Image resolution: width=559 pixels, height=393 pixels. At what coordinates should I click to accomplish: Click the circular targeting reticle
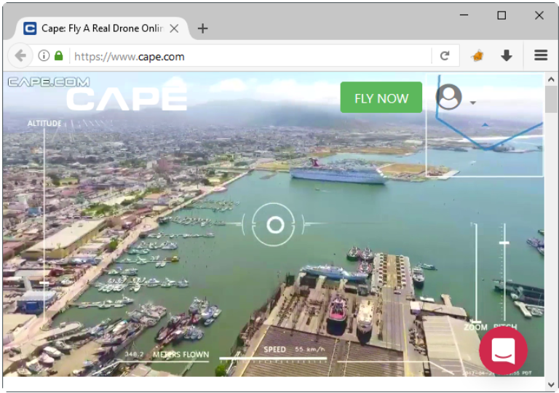[x=274, y=225]
